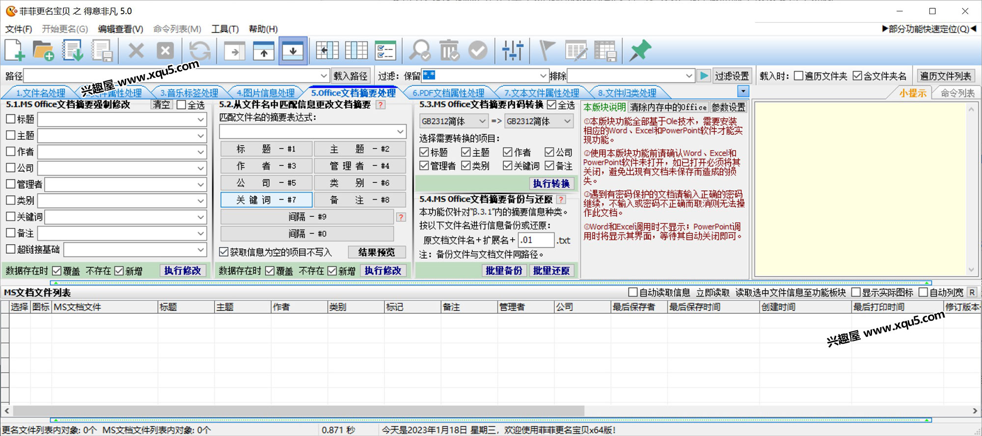The width and height of the screenshot is (982, 436).
Task: Click the table column left-arrow icon
Action: pyautogui.click(x=327, y=51)
